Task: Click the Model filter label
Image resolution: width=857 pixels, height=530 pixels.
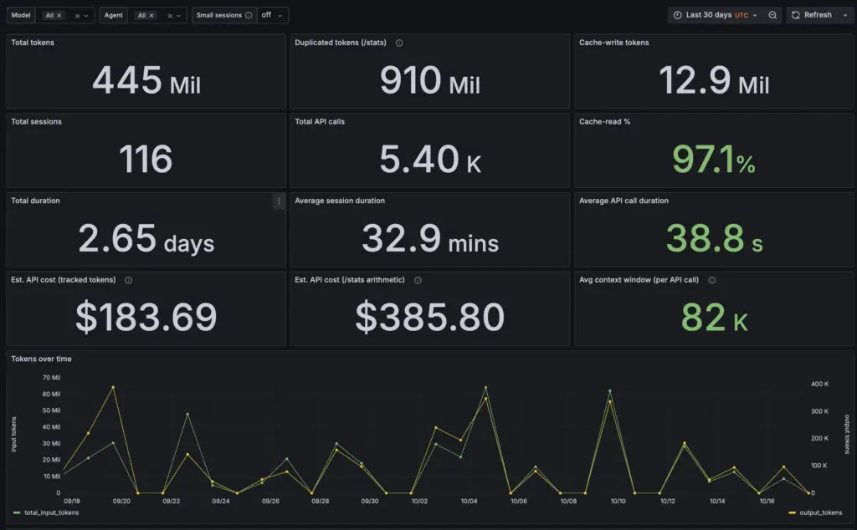Action: point(21,15)
